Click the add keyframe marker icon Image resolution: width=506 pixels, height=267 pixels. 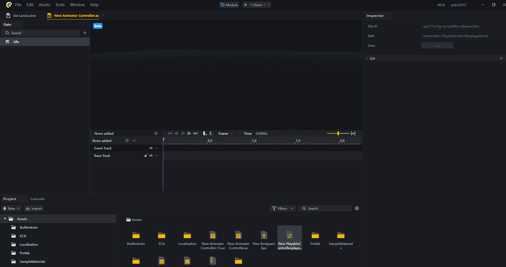click(x=205, y=133)
